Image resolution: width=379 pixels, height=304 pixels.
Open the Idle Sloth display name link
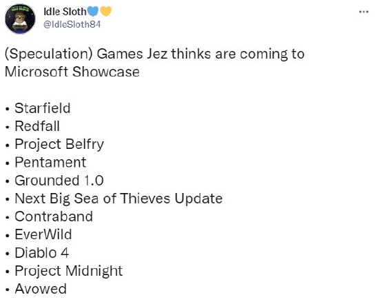(x=65, y=12)
